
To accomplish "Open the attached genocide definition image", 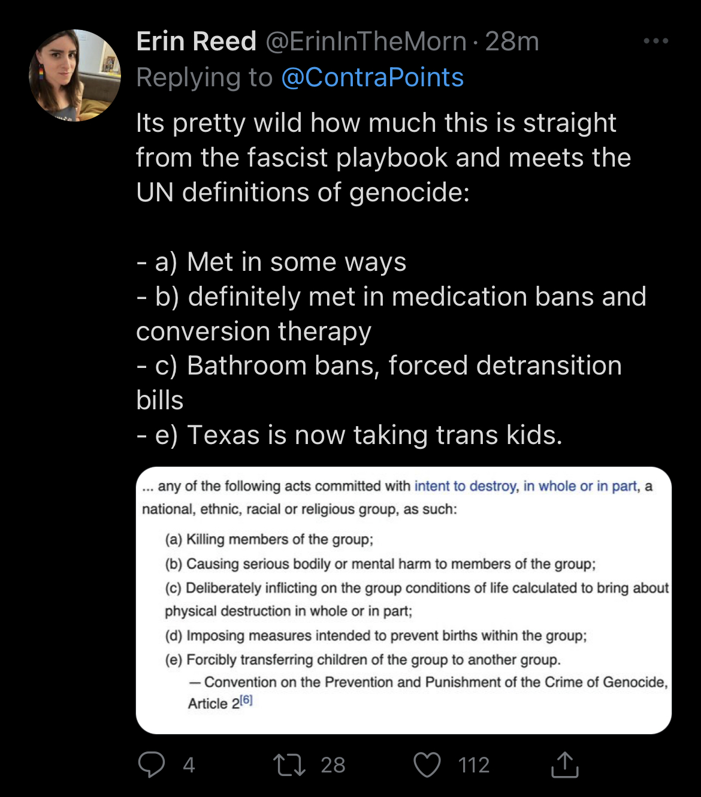I will tap(403, 600).
